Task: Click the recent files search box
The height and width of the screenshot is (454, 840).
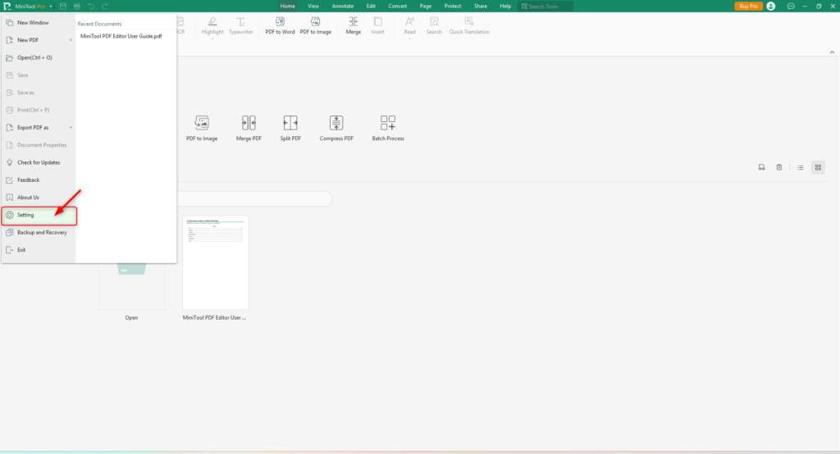Action: pos(254,198)
